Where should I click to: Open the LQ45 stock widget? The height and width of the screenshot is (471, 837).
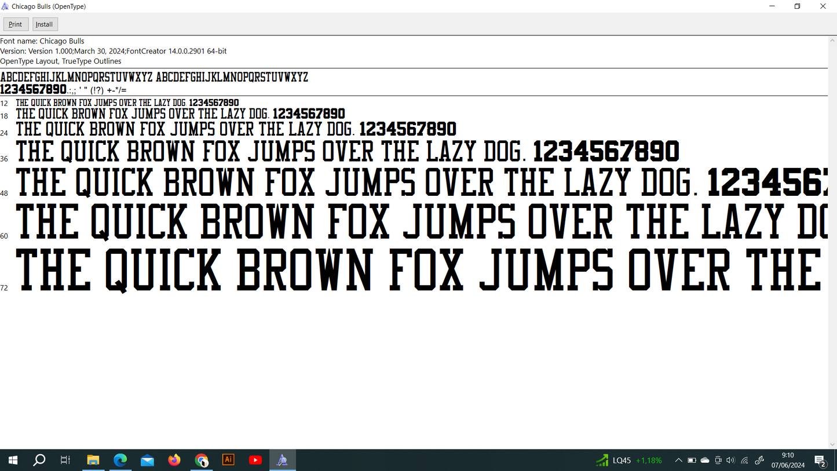[629, 461]
